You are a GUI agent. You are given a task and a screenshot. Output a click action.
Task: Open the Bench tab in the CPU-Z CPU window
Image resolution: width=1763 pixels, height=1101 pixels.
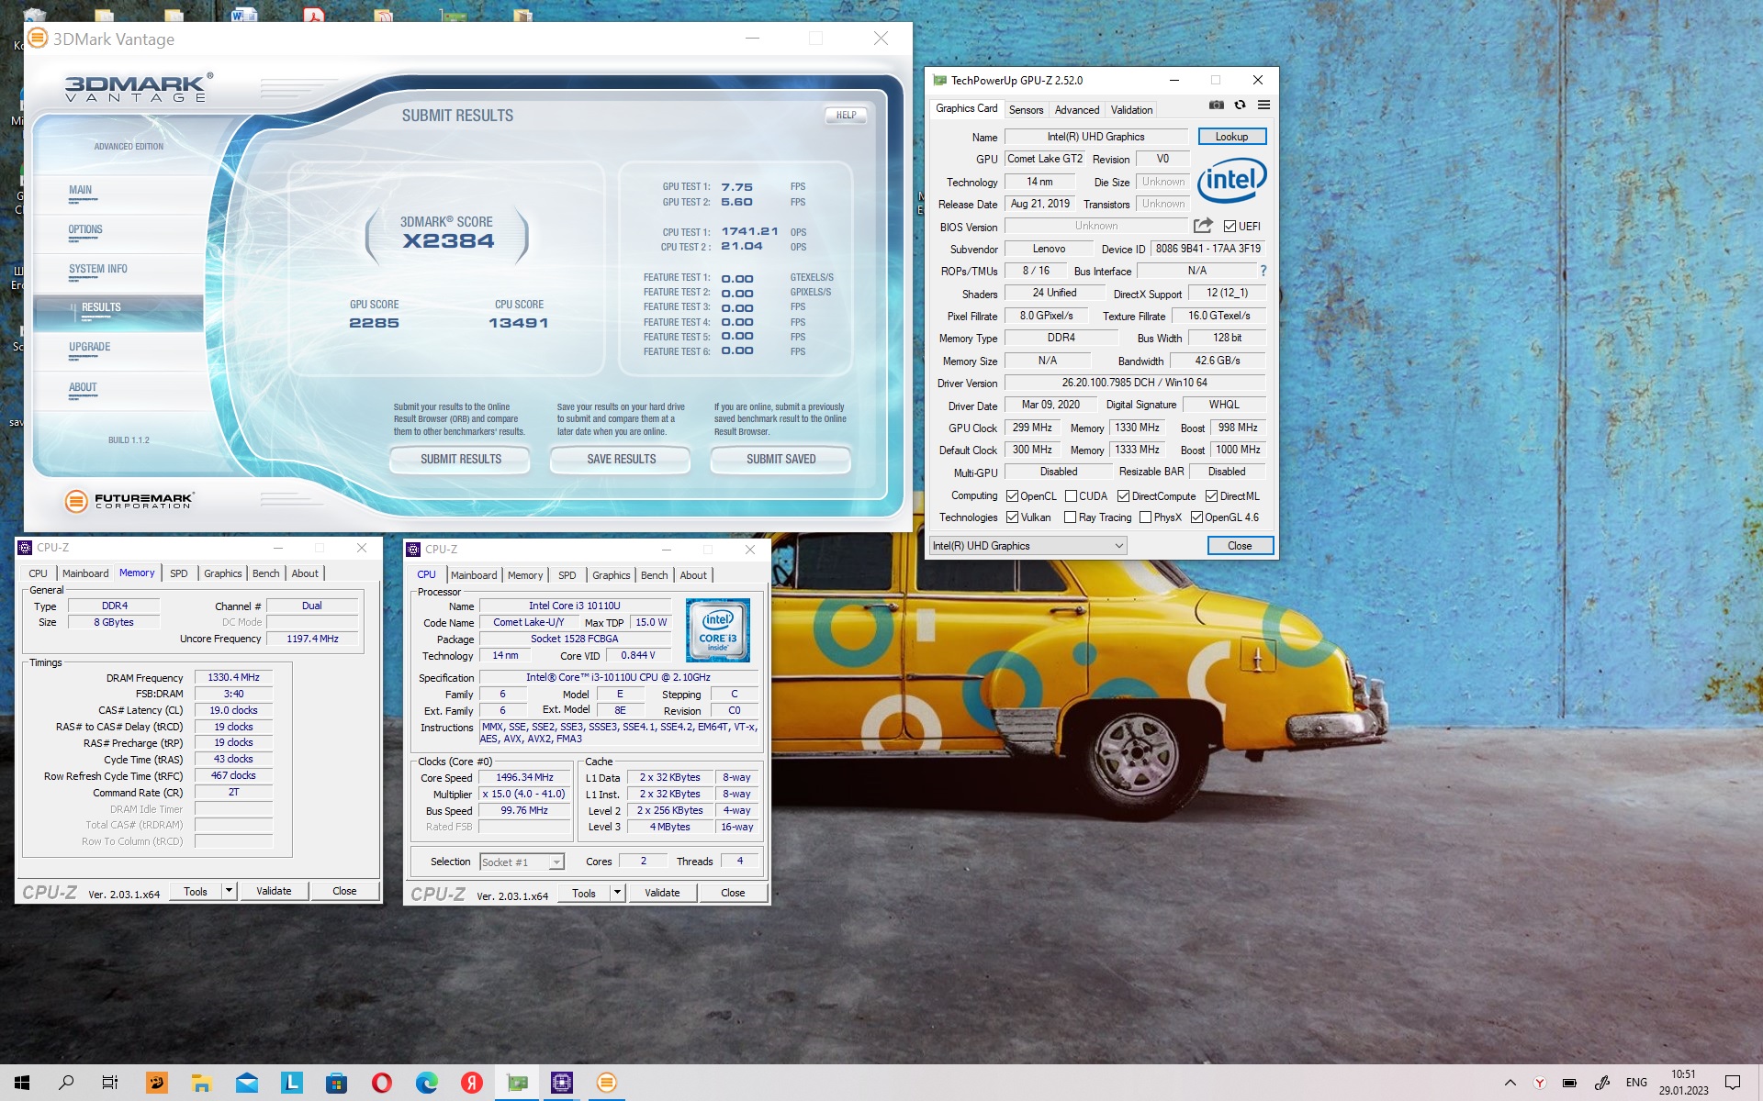tap(654, 575)
